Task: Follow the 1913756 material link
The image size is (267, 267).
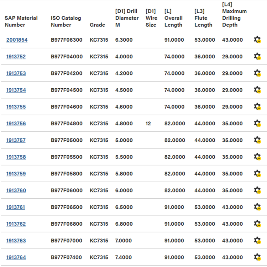Action: point(16,124)
